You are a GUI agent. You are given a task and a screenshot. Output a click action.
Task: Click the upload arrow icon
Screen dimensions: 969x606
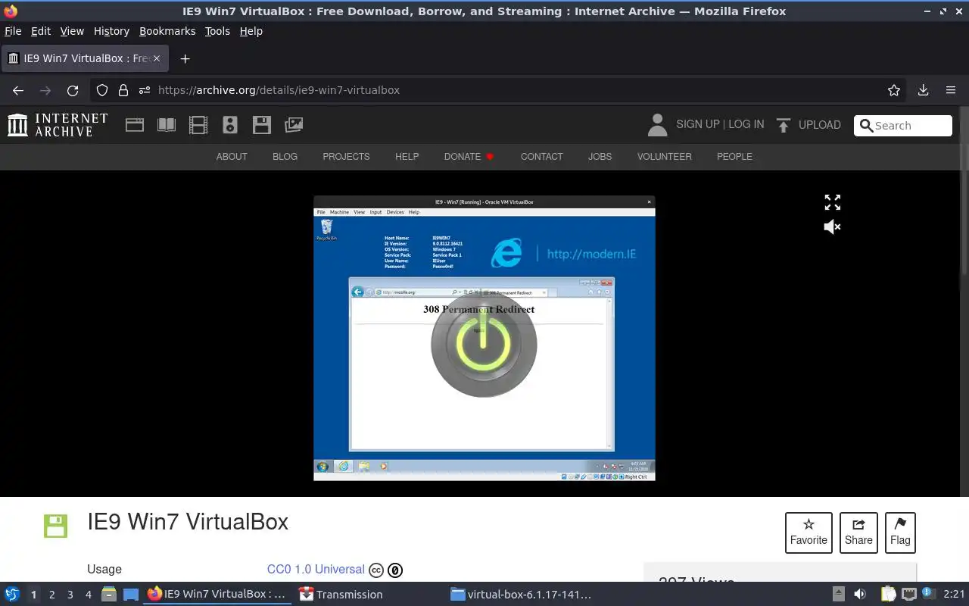click(784, 125)
